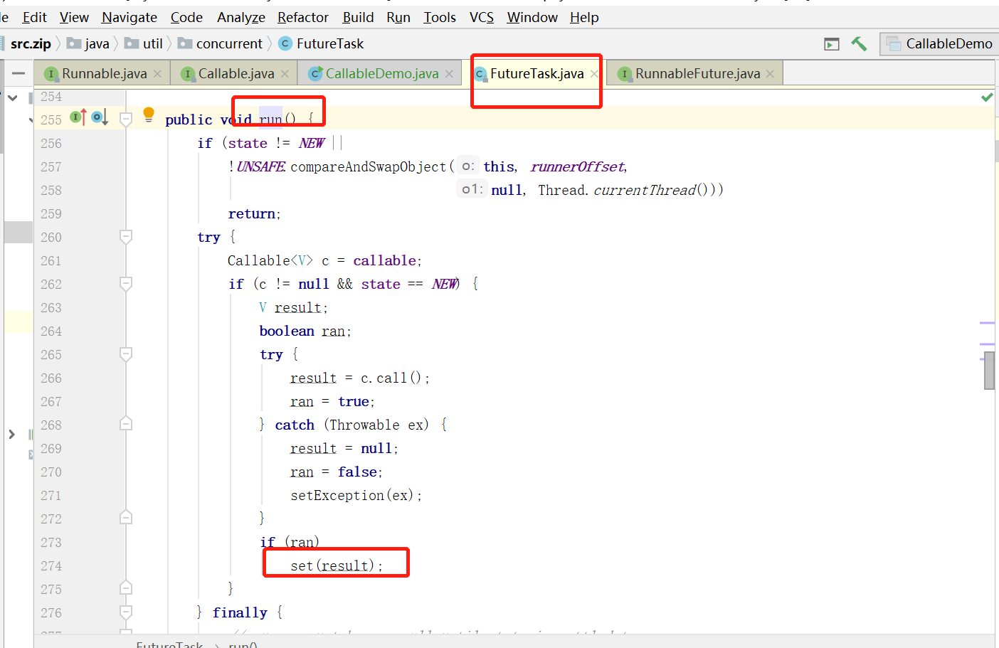999x648 pixels.
Task: Toggle catch block fold at line 268
Action: [126, 424]
